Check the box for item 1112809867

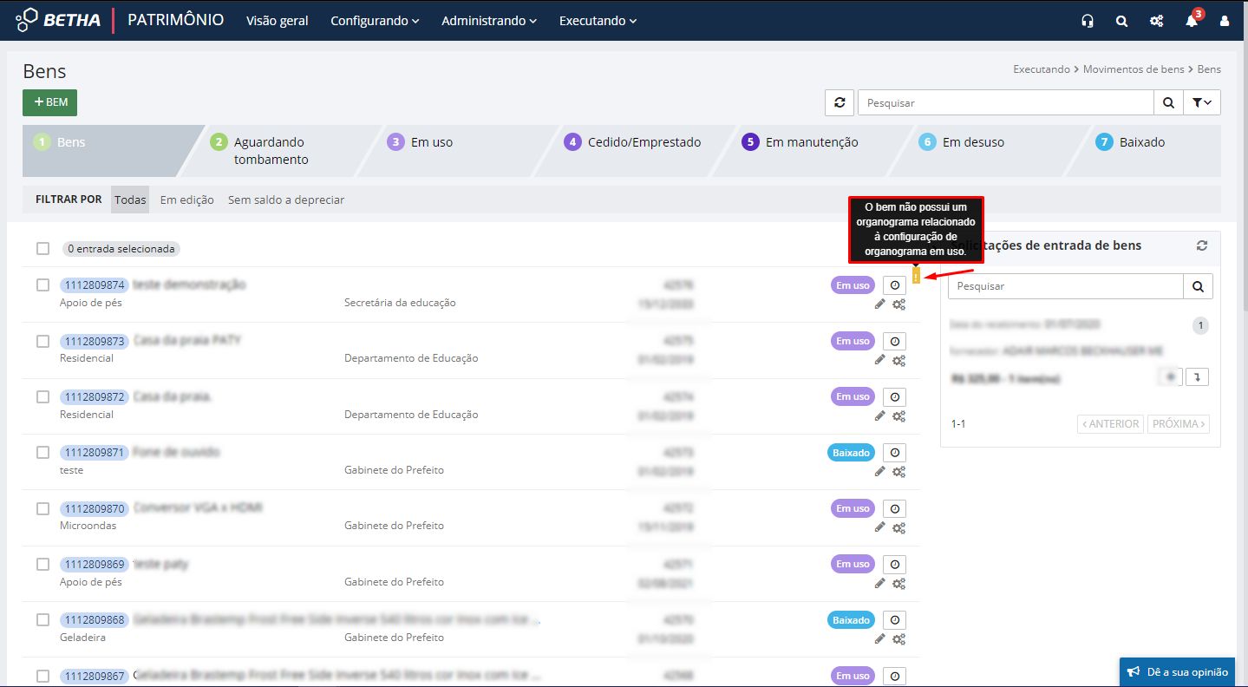coord(43,676)
